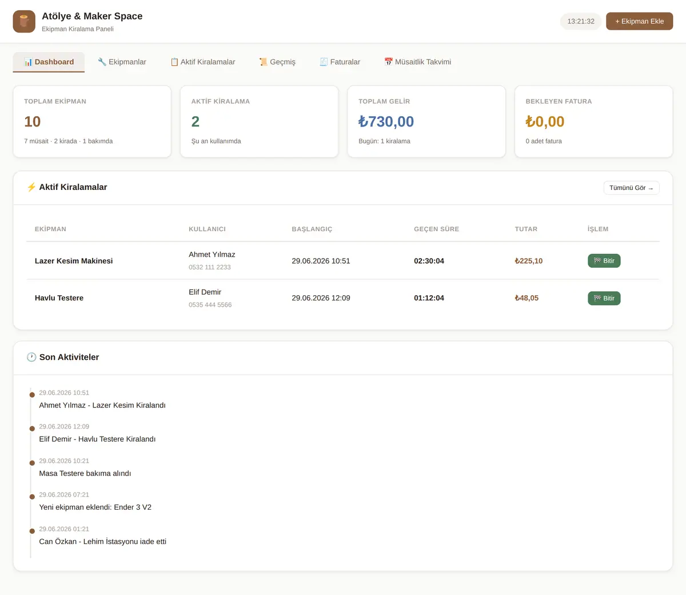Click the EKİPMAN column header
The width and height of the screenshot is (686, 595).
pyautogui.click(x=50, y=229)
